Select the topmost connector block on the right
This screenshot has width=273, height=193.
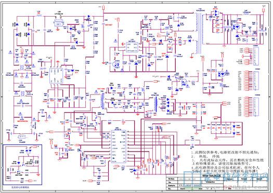(x=256, y=56)
